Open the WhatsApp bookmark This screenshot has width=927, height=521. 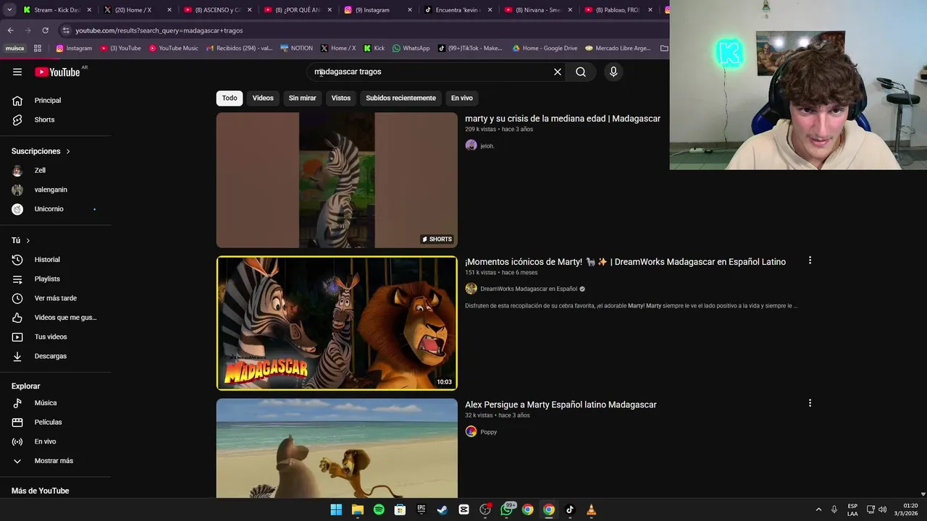pyautogui.click(x=411, y=48)
